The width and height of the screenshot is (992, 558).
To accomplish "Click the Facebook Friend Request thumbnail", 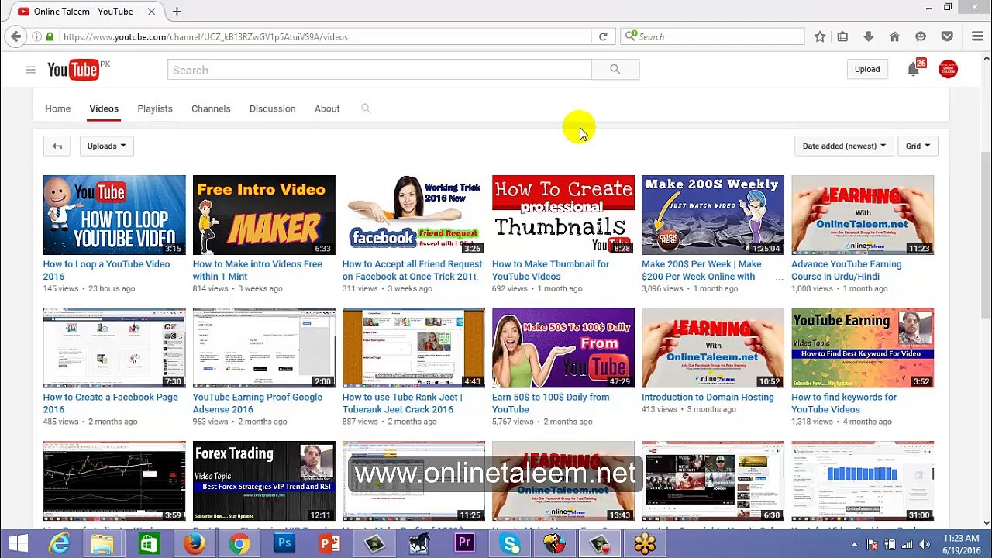I will 414,215.
